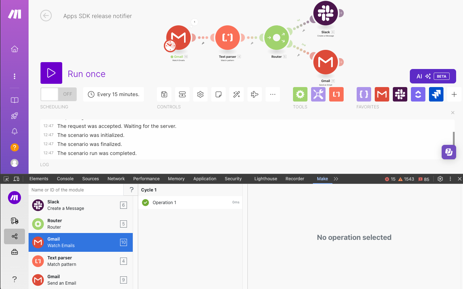Image resolution: width=463 pixels, height=289 pixels.
Task: Click the Make logo in the top-left
Action: click(15, 14)
